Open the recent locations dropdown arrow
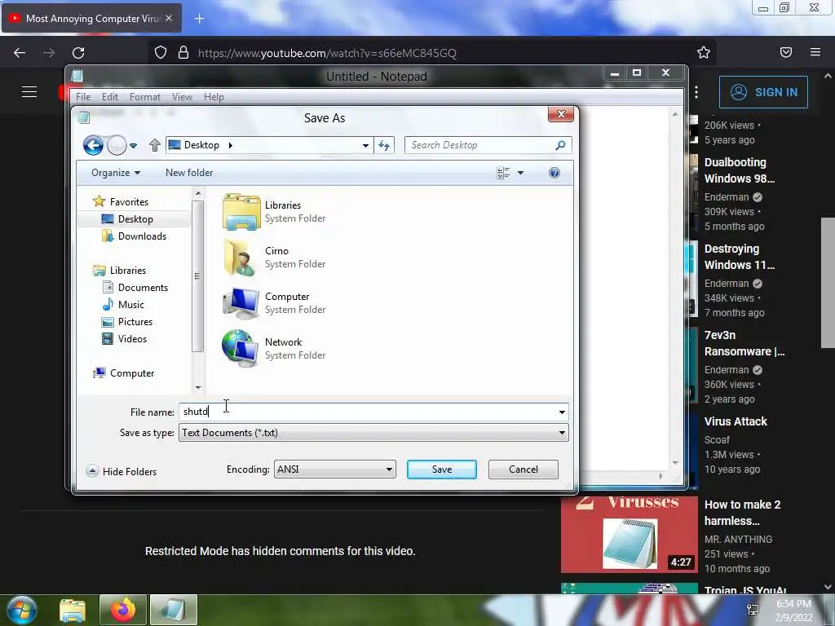Viewport: 835px width, 626px height. 133,145
